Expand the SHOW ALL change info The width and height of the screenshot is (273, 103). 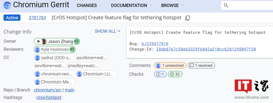tap(107, 31)
